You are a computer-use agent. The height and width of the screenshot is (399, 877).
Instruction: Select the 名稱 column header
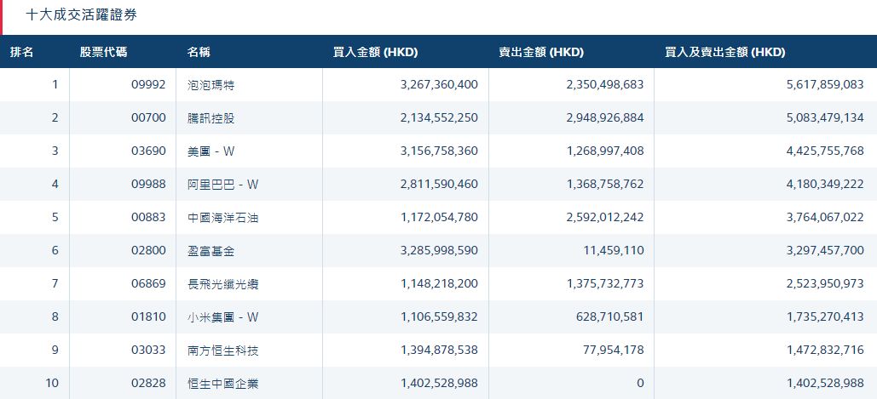pyautogui.click(x=199, y=52)
